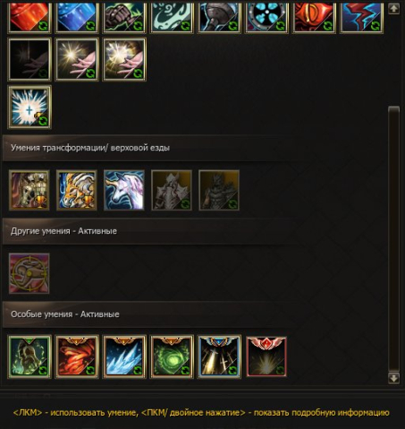Image resolution: width=405 pixels, height=429 pixels.
Task: Click the scrollbar up arrow
Action: tap(393, 9)
